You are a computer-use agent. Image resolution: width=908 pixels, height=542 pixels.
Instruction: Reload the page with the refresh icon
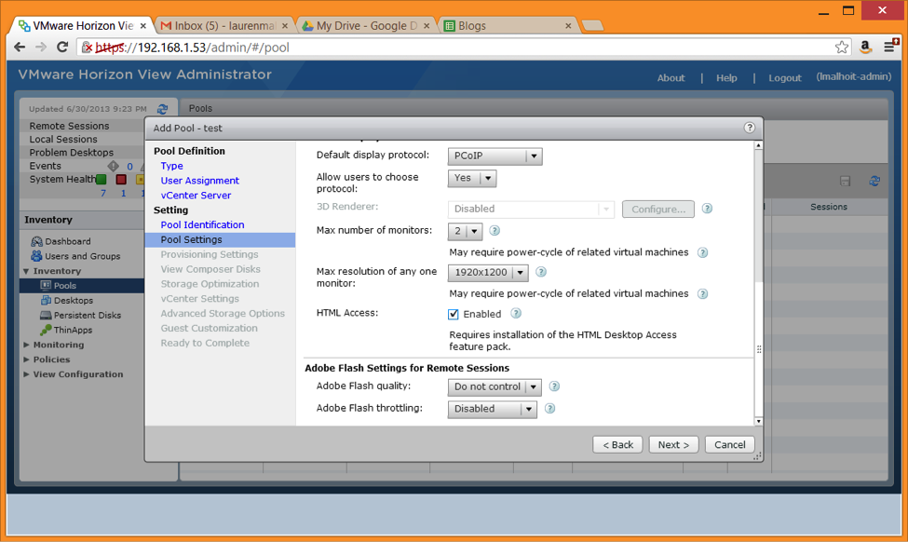62,47
